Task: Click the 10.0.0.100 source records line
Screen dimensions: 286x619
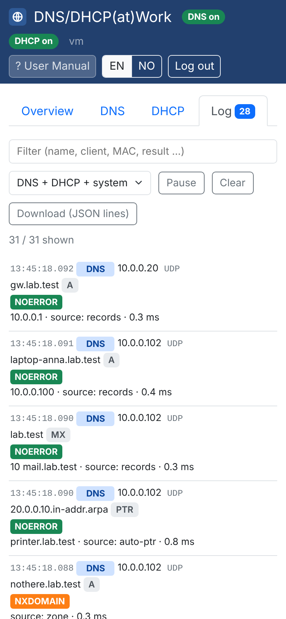Action: (x=91, y=392)
